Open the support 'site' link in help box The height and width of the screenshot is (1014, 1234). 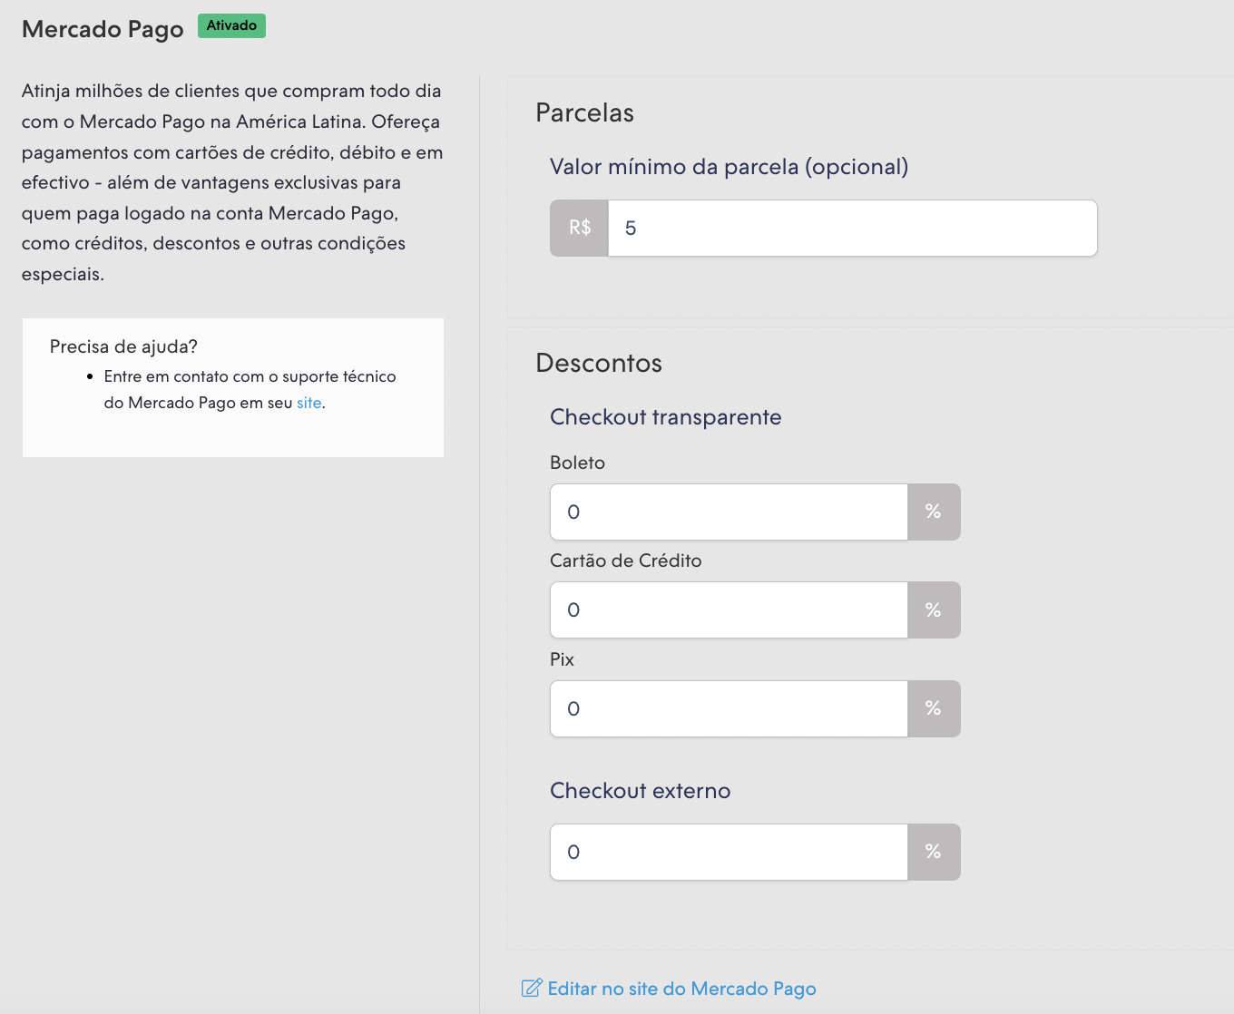308,403
